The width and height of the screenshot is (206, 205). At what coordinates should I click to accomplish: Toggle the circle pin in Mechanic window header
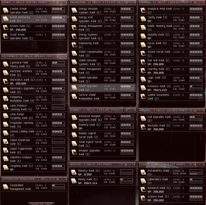pyautogui.click(x=195, y=111)
